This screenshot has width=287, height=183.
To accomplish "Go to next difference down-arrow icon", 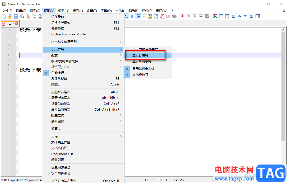I will 246,16.
